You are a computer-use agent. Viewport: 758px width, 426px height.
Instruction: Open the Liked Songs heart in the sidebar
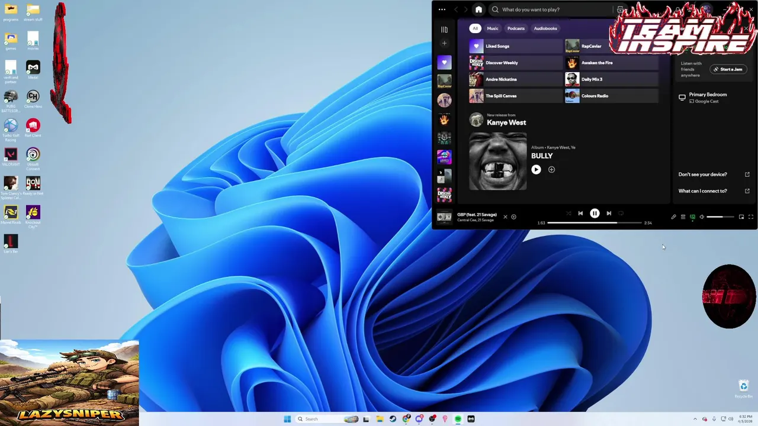point(444,62)
